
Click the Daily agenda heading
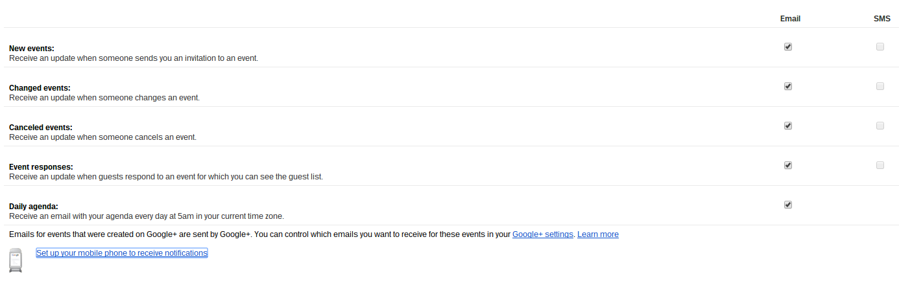(x=34, y=207)
